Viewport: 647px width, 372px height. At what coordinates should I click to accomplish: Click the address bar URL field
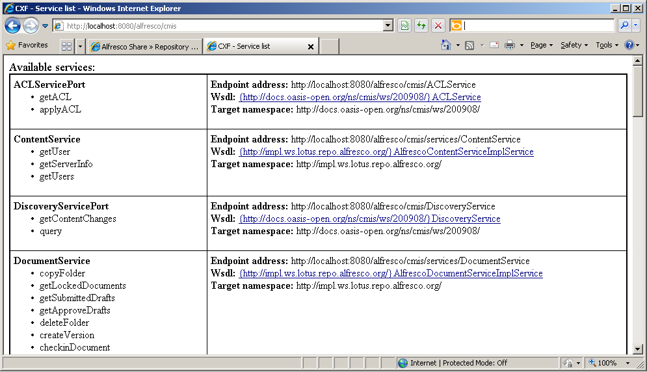coord(224,25)
